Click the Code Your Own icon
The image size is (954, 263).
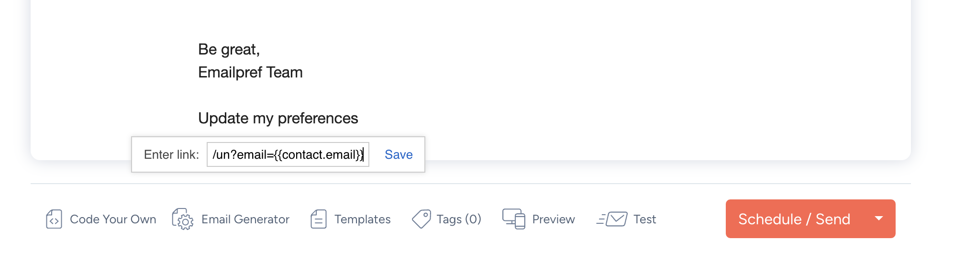(x=54, y=219)
